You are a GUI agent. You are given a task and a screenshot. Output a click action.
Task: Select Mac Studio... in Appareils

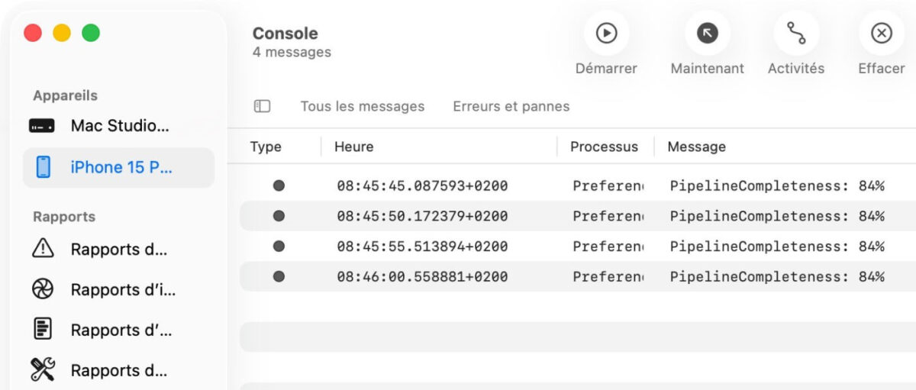coord(120,126)
